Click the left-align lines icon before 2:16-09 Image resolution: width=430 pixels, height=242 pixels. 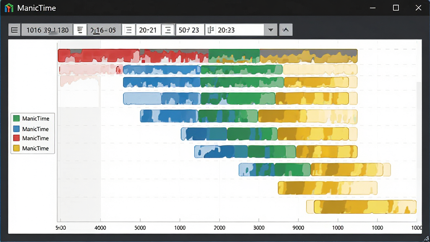(80, 30)
